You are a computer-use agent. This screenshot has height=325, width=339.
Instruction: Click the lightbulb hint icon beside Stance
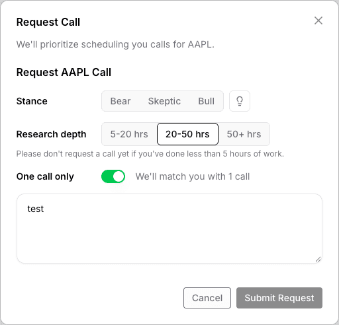pos(240,101)
